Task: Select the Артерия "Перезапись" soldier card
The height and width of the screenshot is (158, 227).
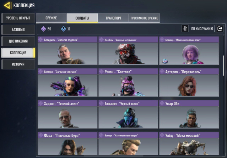Action: point(189,83)
